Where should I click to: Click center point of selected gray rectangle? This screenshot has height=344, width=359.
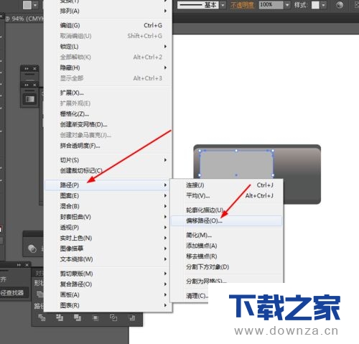236,175
